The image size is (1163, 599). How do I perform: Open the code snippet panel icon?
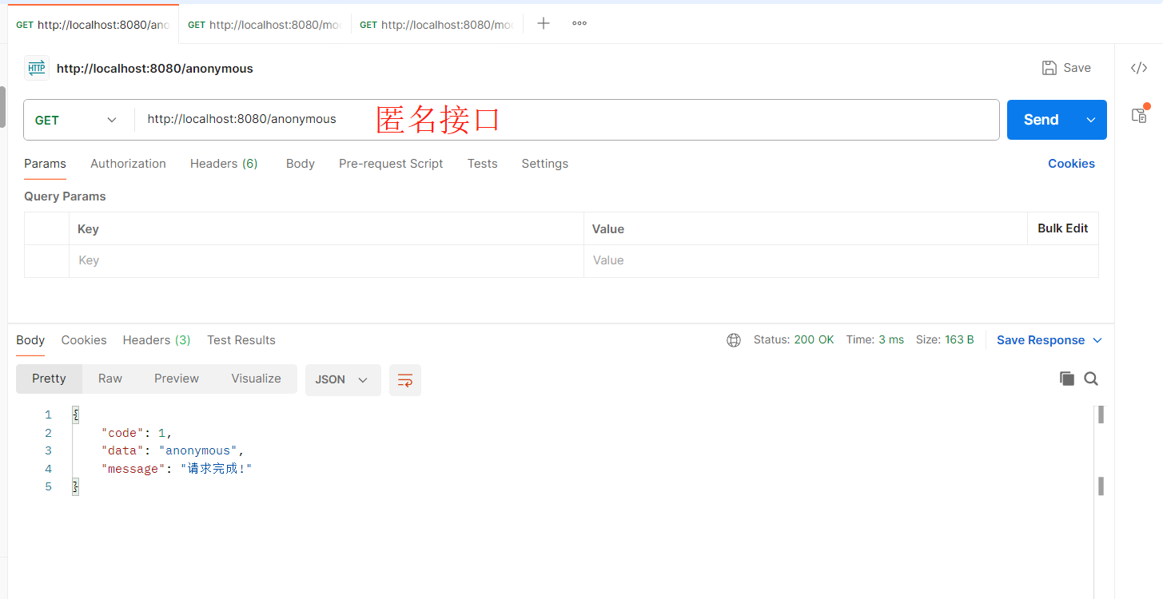point(1139,68)
